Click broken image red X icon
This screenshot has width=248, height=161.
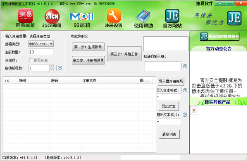pos(194,111)
